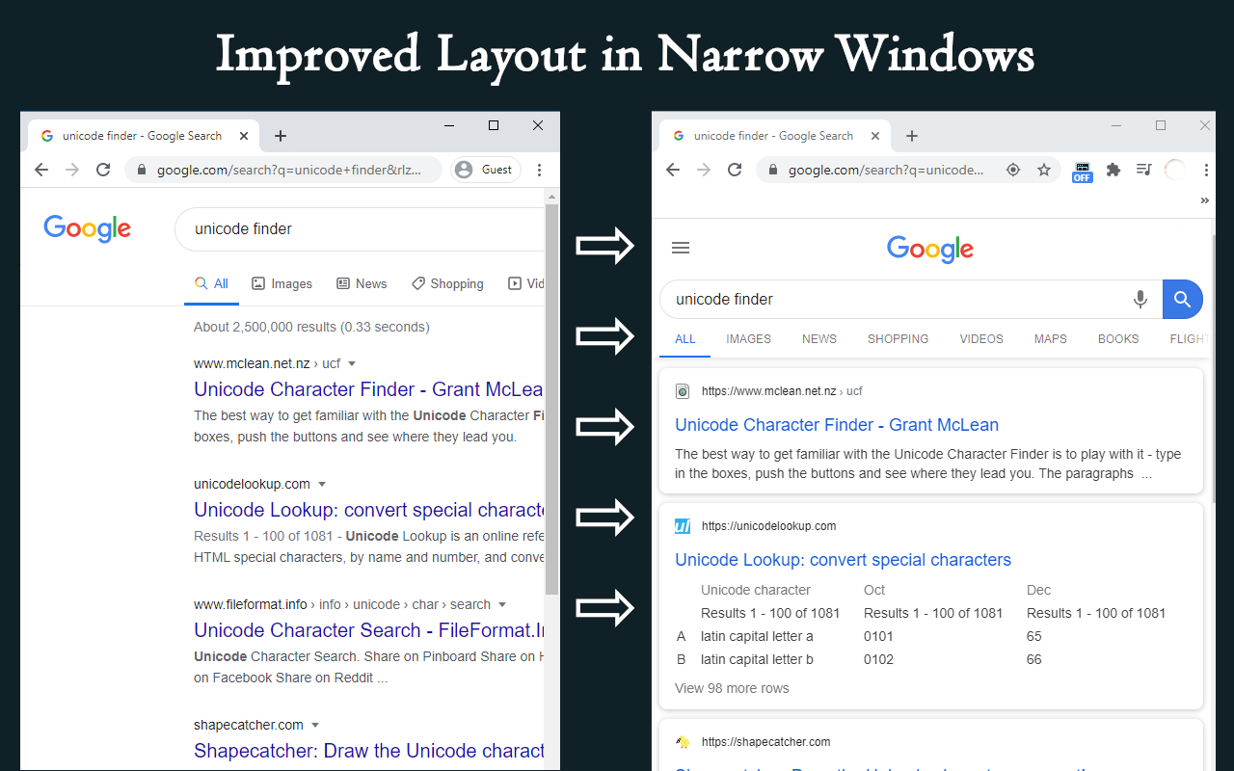The image size is (1234, 771).
Task: Expand dropdown arrow beside www.fileformat.info breadcrumb
Action: pos(500,605)
